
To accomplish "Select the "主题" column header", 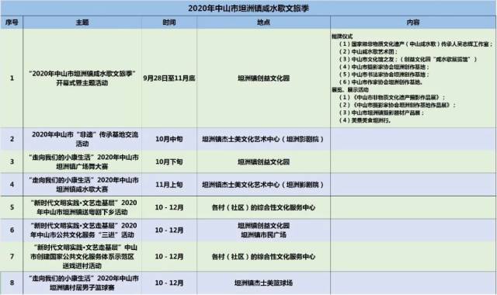I will (82, 23).
